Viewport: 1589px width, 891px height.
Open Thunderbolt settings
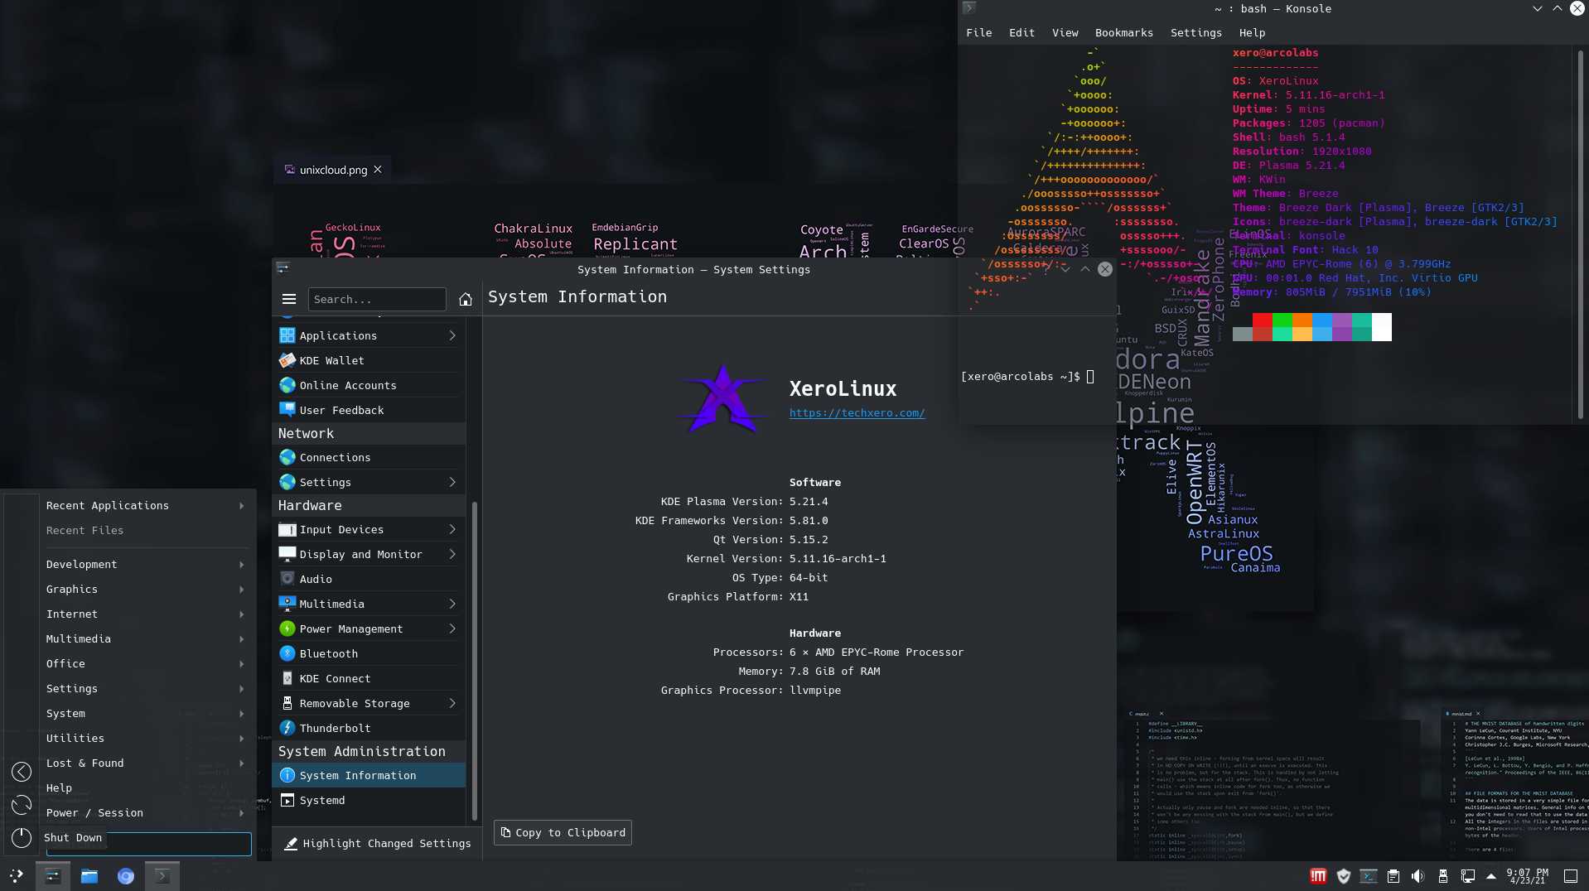[x=369, y=728]
